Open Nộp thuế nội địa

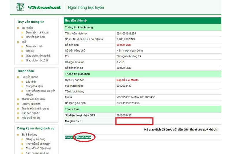coord(31,118)
